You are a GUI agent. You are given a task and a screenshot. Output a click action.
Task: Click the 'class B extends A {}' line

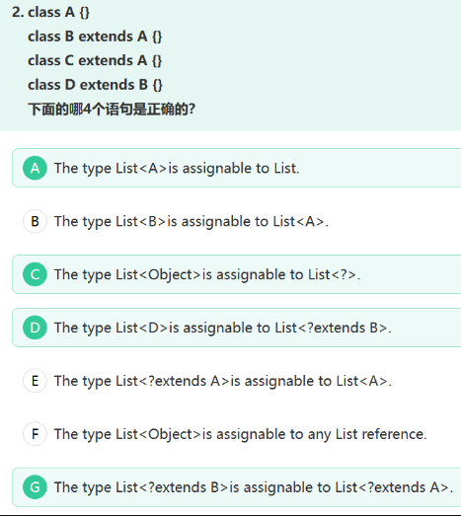pos(95,37)
